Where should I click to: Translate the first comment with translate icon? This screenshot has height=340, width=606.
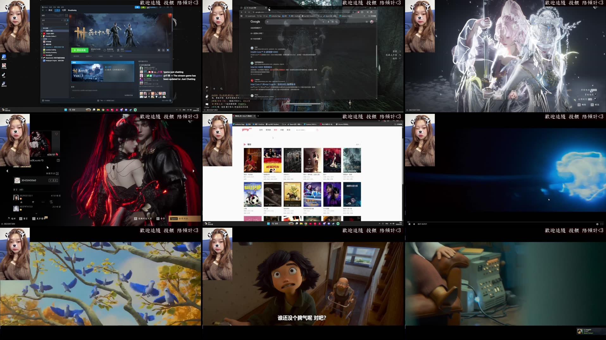coord(51,202)
